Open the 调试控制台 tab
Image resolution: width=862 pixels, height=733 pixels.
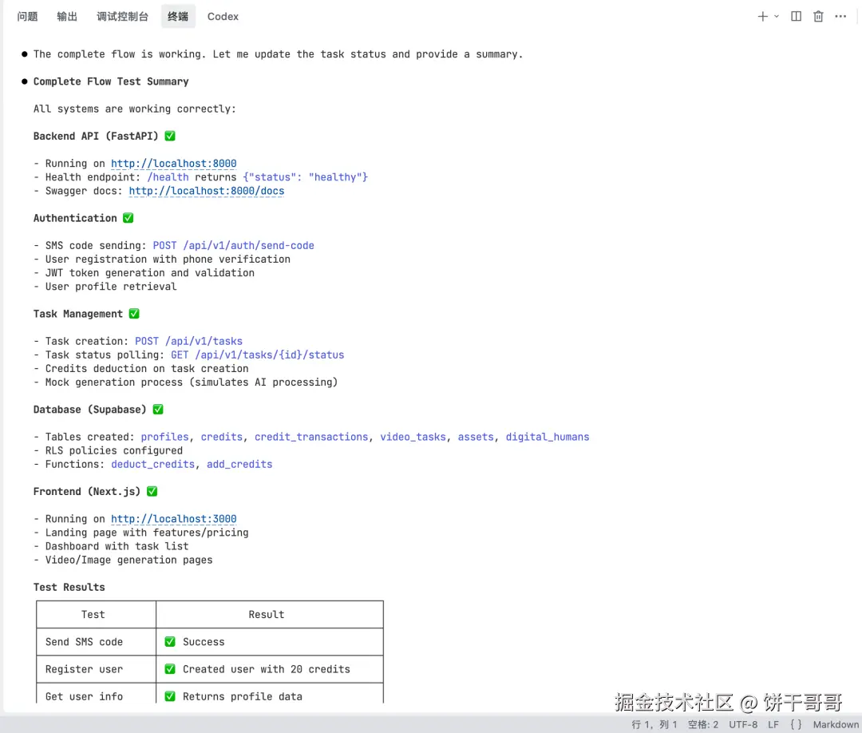122,16
